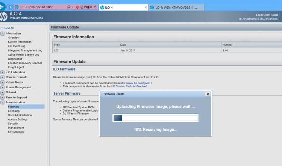Click the iLO Firmware section heading

coord(64,69)
